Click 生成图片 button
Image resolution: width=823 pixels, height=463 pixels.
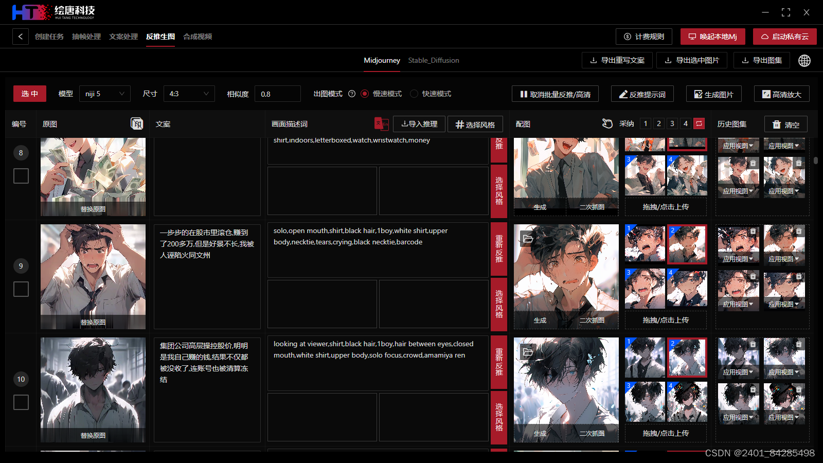pyautogui.click(x=714, y=94)
